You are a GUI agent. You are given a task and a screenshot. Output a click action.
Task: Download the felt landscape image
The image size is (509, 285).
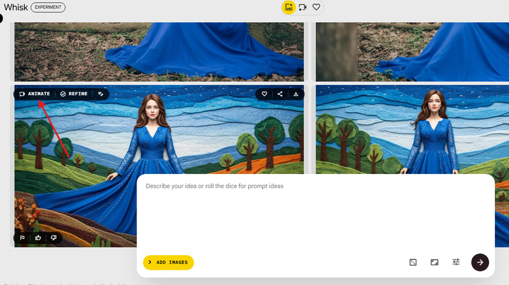coord(295,94)
